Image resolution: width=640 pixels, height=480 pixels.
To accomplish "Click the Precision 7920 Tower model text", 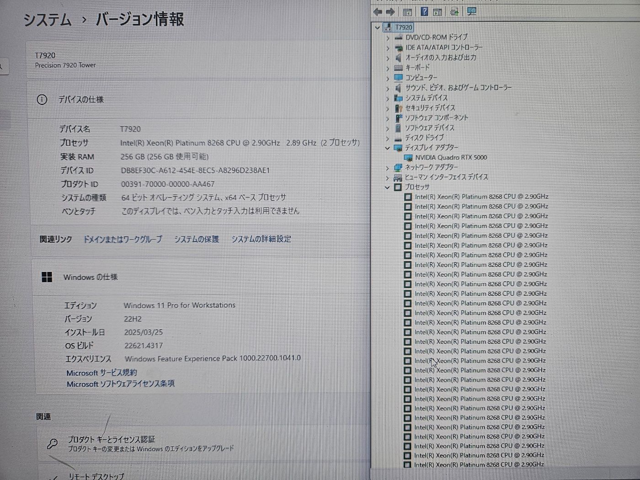I will click(x=65, y=65).
